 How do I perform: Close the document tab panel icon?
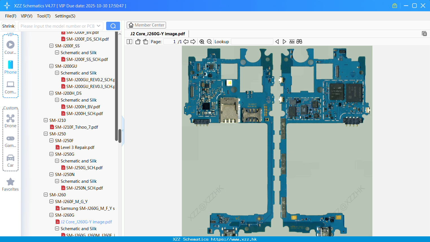424,34
